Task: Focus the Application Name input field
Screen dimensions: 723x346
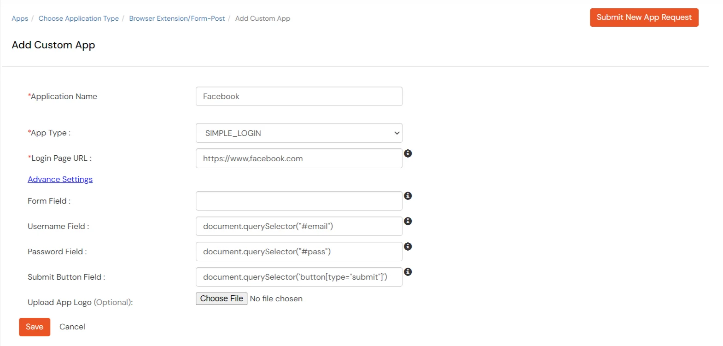Action: pos(299,96)
